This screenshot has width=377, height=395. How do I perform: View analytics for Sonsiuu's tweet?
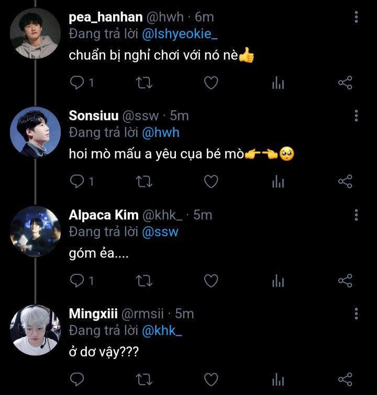[x=278, y=181]
